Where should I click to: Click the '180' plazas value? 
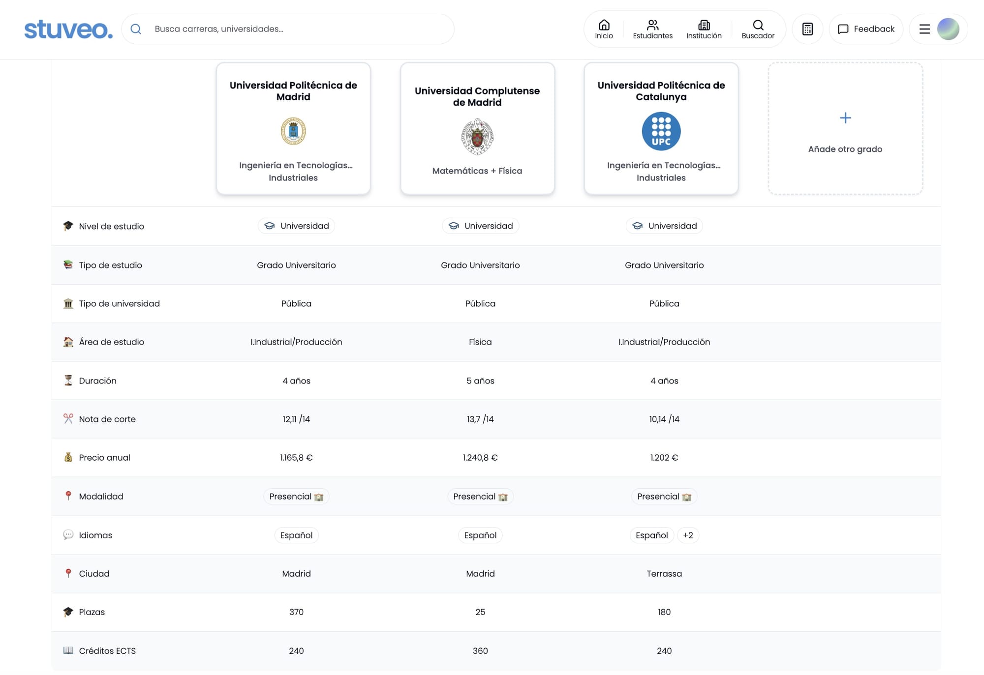tap(664, 612)
